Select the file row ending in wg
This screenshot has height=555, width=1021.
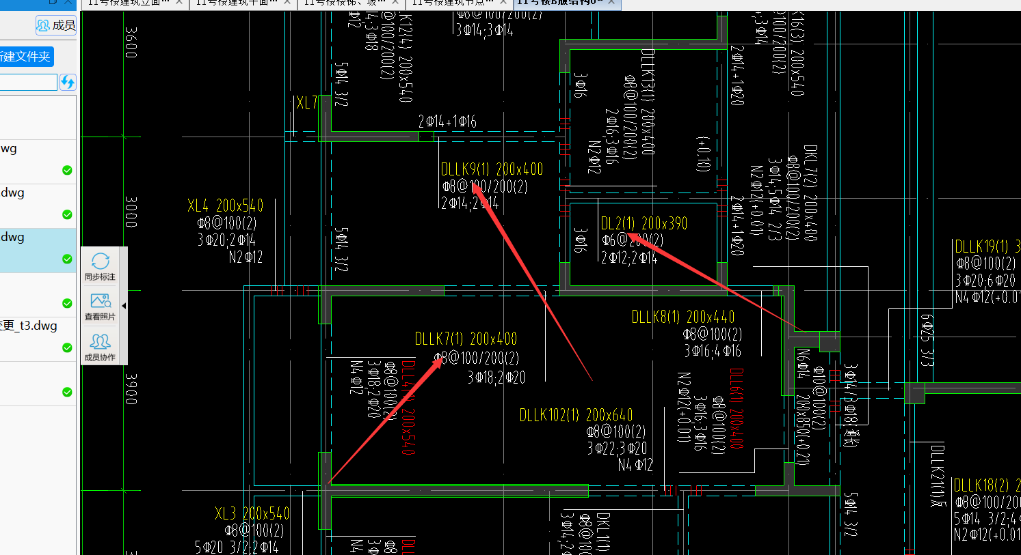(x=38, y=162)
